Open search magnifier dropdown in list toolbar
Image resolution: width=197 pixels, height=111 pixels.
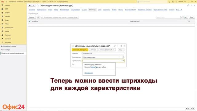pos(186,17)
